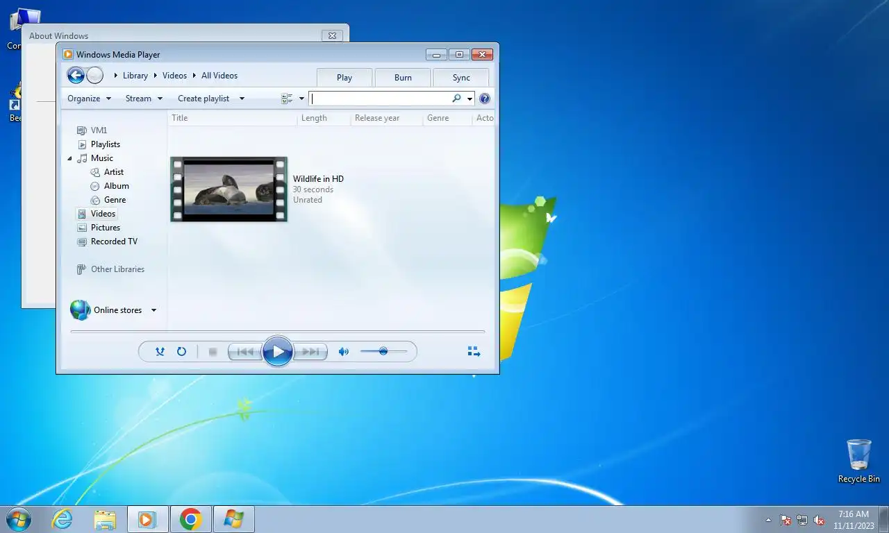Collapse the Music tree node
The image size is (889, 533).
point(69,158)
